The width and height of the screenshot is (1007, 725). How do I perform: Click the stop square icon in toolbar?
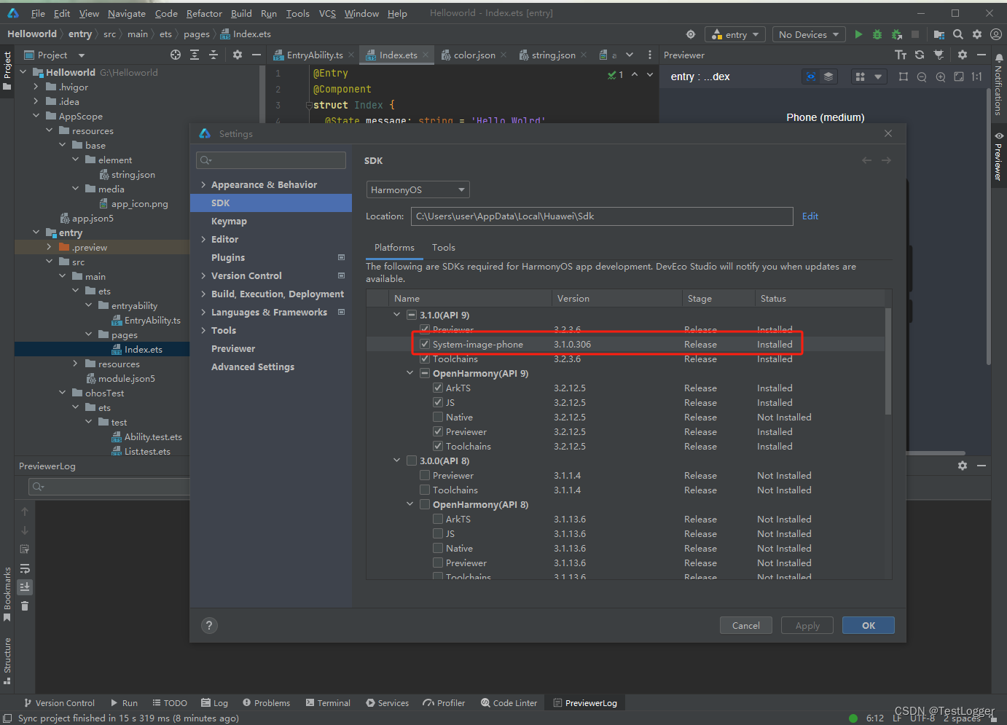pos(915,34)
